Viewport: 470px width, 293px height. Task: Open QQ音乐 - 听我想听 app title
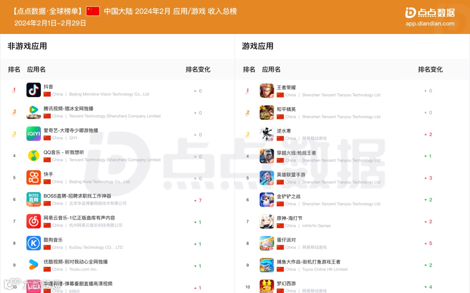click(x=64, y=152)
